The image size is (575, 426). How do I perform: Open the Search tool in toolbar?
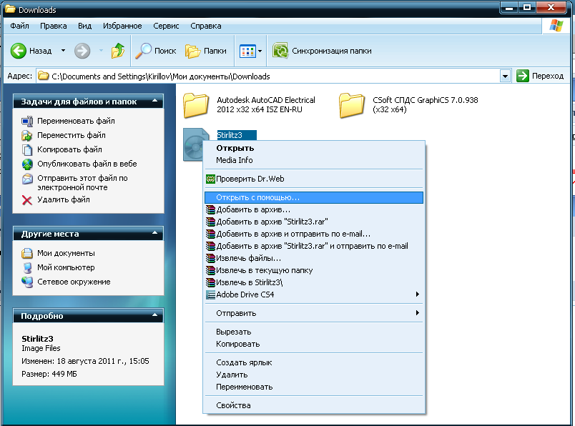pos(157,51)
